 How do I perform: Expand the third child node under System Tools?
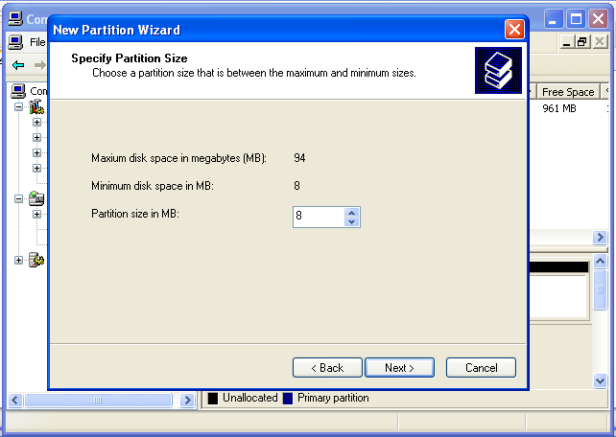pos(36,152)
